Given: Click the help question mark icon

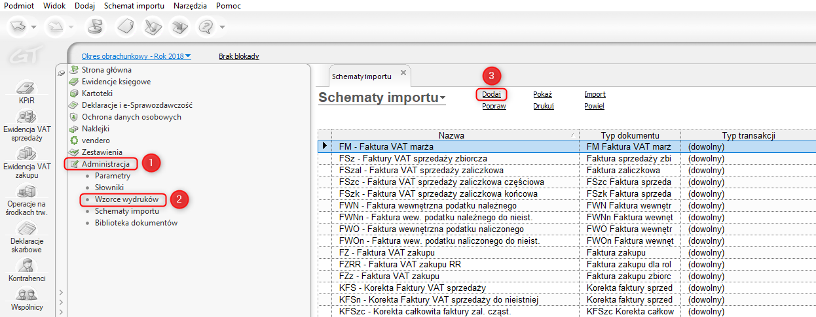Looking at the screenshot, I should tap(207, 27).
